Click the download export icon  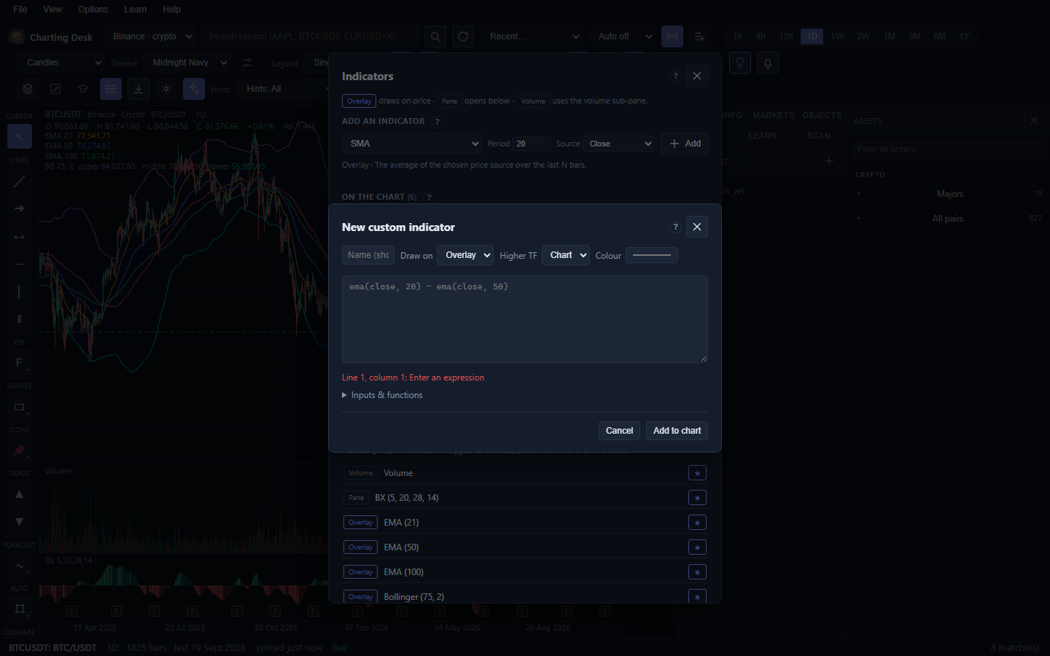point(139,89)
